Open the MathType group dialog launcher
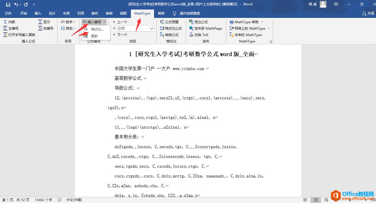Image resolution: width=376 pixels, height=203 pixels. [271, 42]
